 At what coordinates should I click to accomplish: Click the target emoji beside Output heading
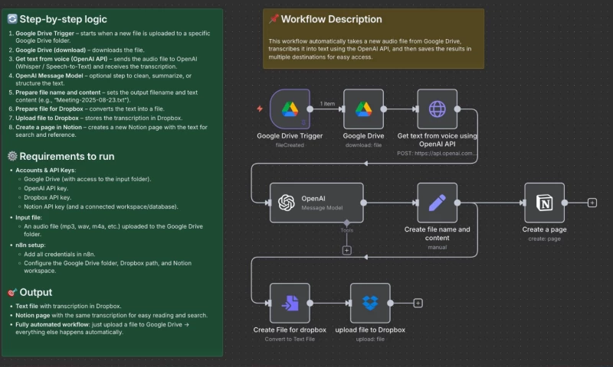click(12, 292)
